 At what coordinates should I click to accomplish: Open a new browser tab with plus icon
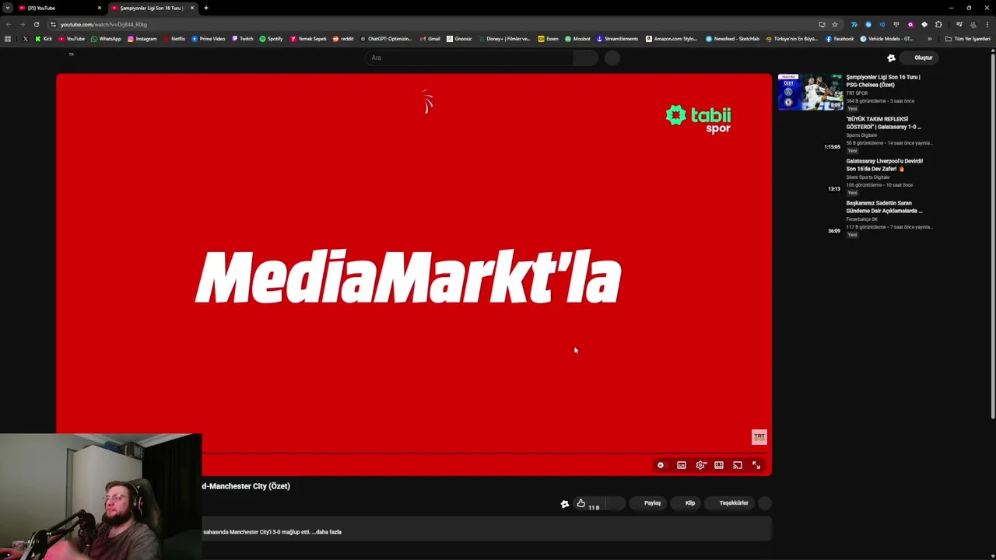[206, 8]
